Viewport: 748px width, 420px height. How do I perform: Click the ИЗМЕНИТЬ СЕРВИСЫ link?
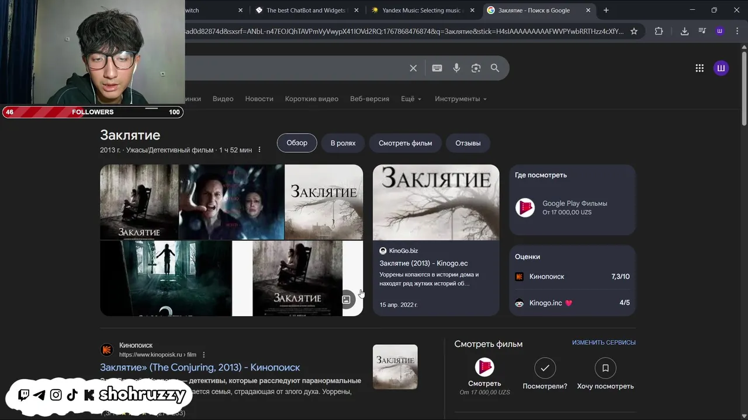[604, 342]
